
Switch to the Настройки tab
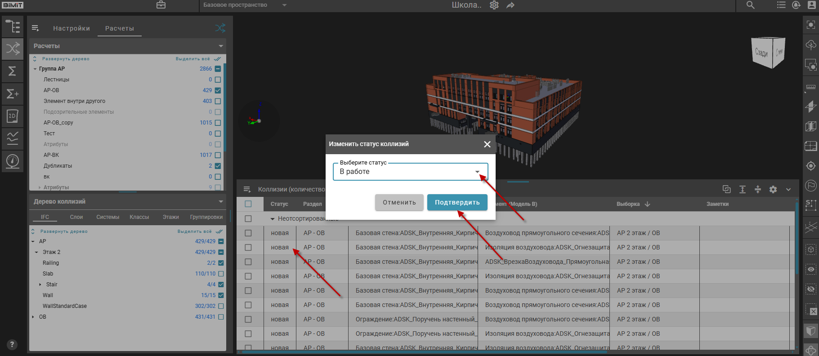click(x=72, y=28)
